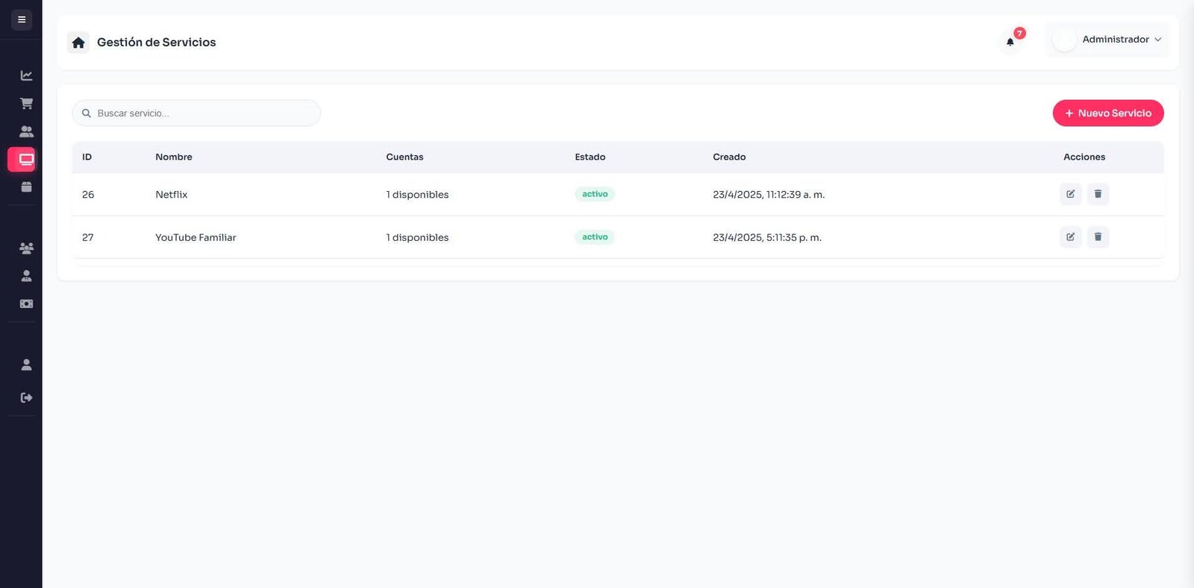This screenshot has height=588, width=1194.
Task: Edit the Netflix service
Action: click(x=1070, y=194)
